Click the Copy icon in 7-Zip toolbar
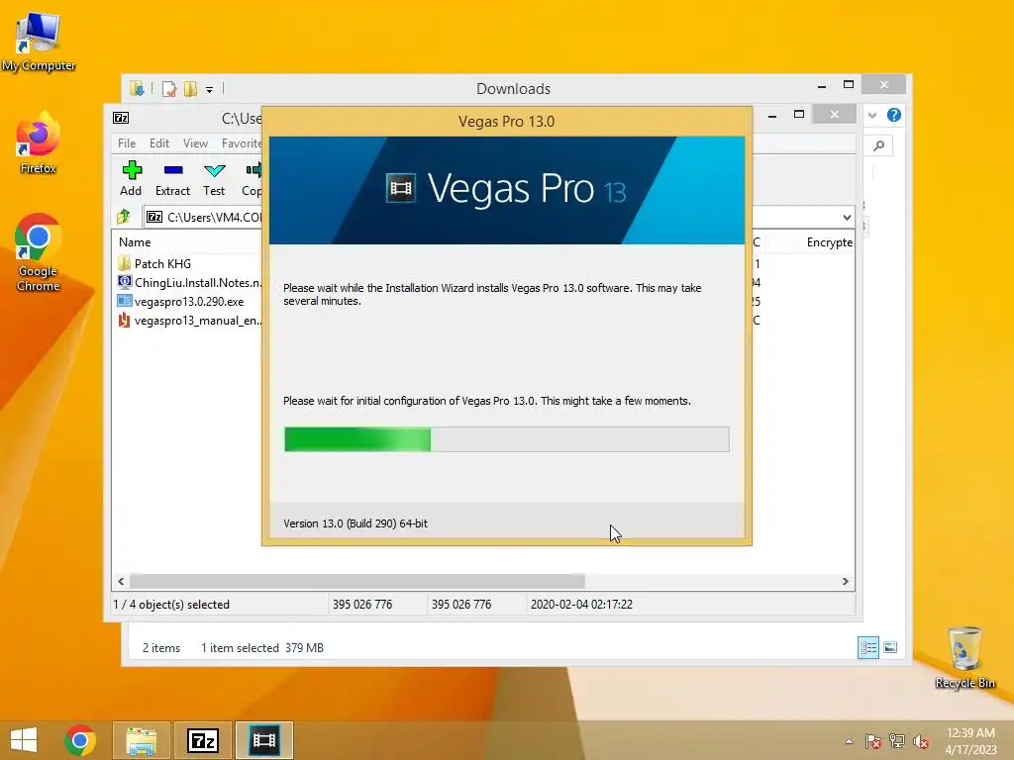Screen dimensions: 1014x760 pos(253,170)
